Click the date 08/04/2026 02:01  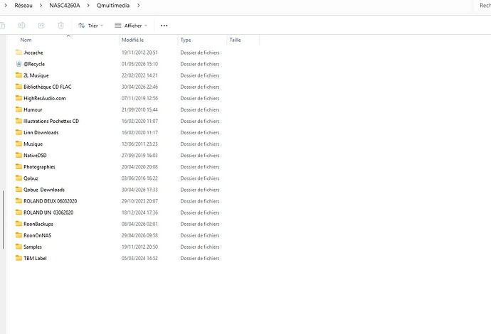coord(139,224)
